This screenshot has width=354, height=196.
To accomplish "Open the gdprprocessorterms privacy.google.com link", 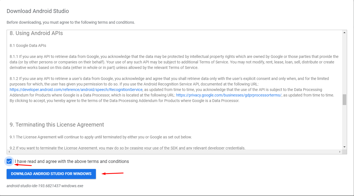I will tap(229, 95).
